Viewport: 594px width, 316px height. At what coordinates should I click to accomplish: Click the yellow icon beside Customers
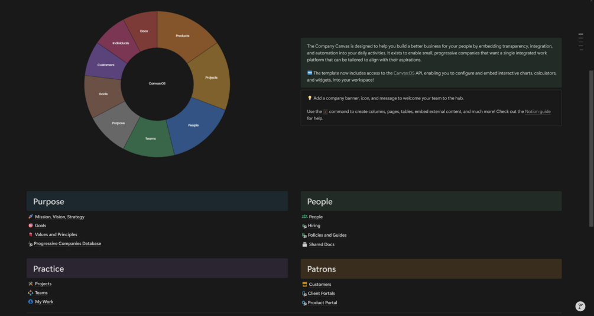click(304, 284)
